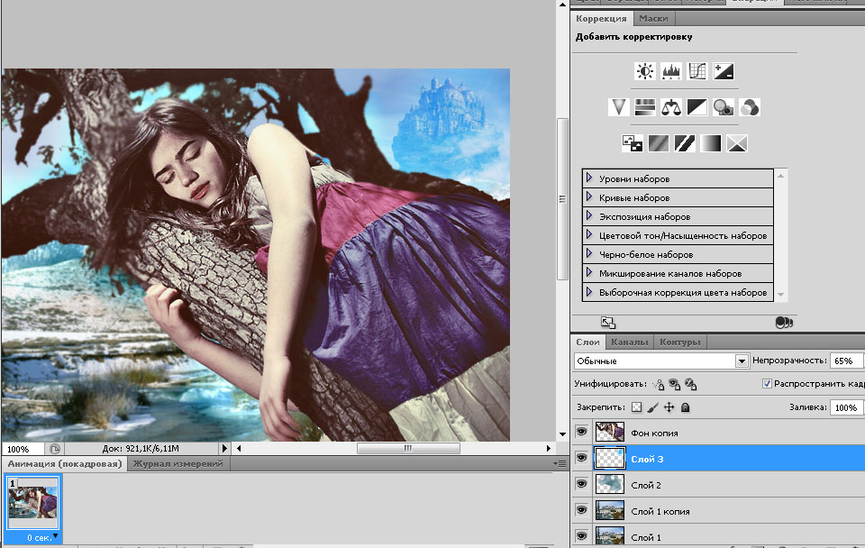The width and height of the screenshot is (865, 548).
Task: Click the horizontal scrollbar thumb below canvas
Action: (408, 449)
